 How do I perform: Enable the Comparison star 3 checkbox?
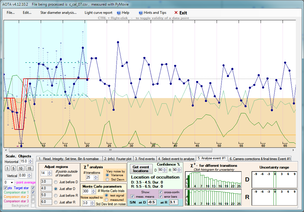click(33, 201)
